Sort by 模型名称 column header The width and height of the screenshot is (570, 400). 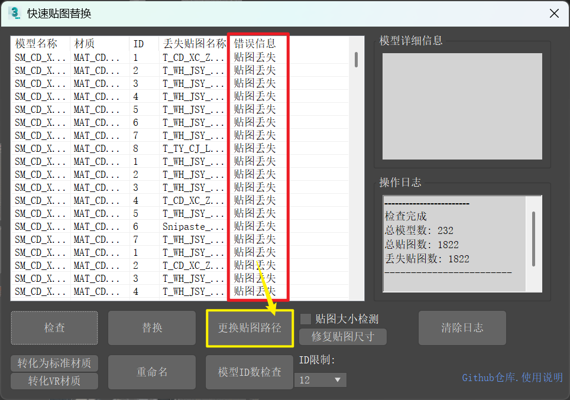click(37, 44)
